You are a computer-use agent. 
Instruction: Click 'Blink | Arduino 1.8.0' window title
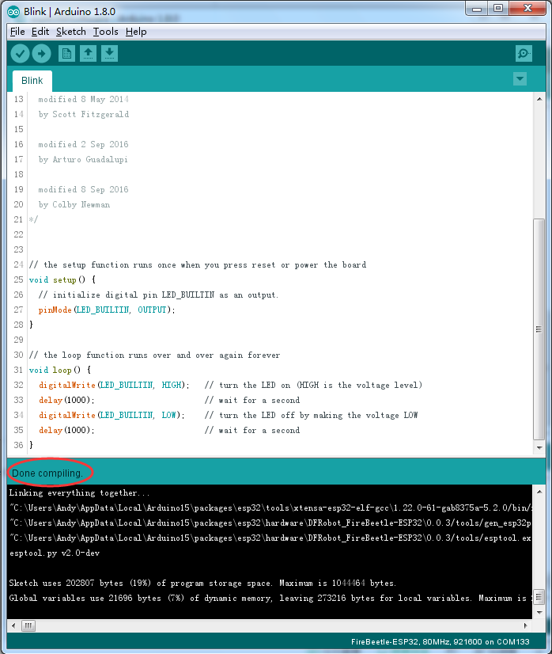[70, 12]
